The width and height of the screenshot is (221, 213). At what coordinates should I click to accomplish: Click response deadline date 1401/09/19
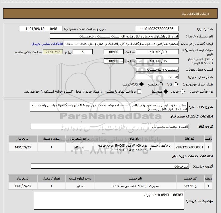tap(157, 52)
